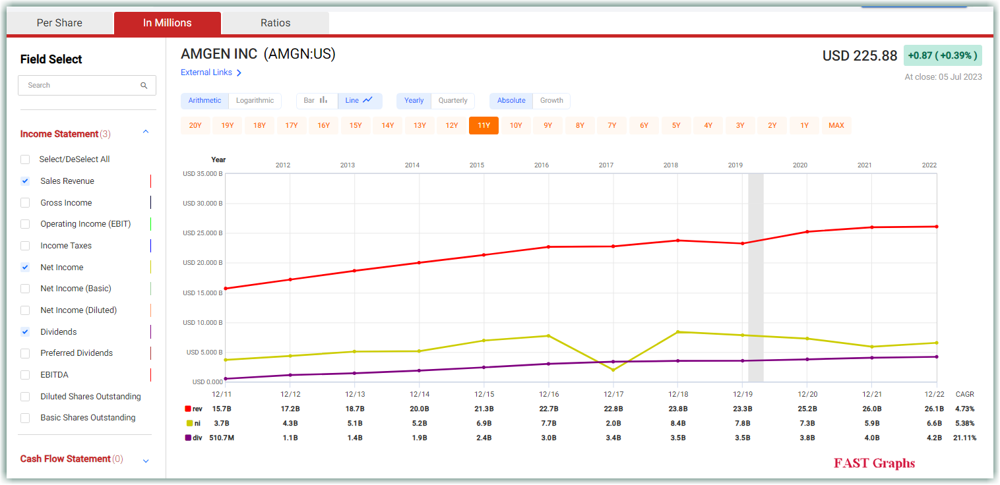
Task: Enable the Gross Income checkbox
Action: [x=25, y=203]
